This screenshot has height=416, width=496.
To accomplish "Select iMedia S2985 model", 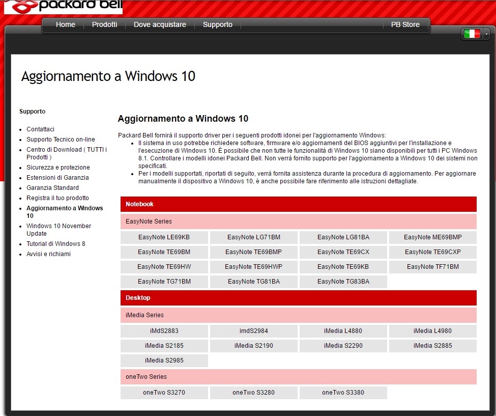I will click(x=164, y=360).
